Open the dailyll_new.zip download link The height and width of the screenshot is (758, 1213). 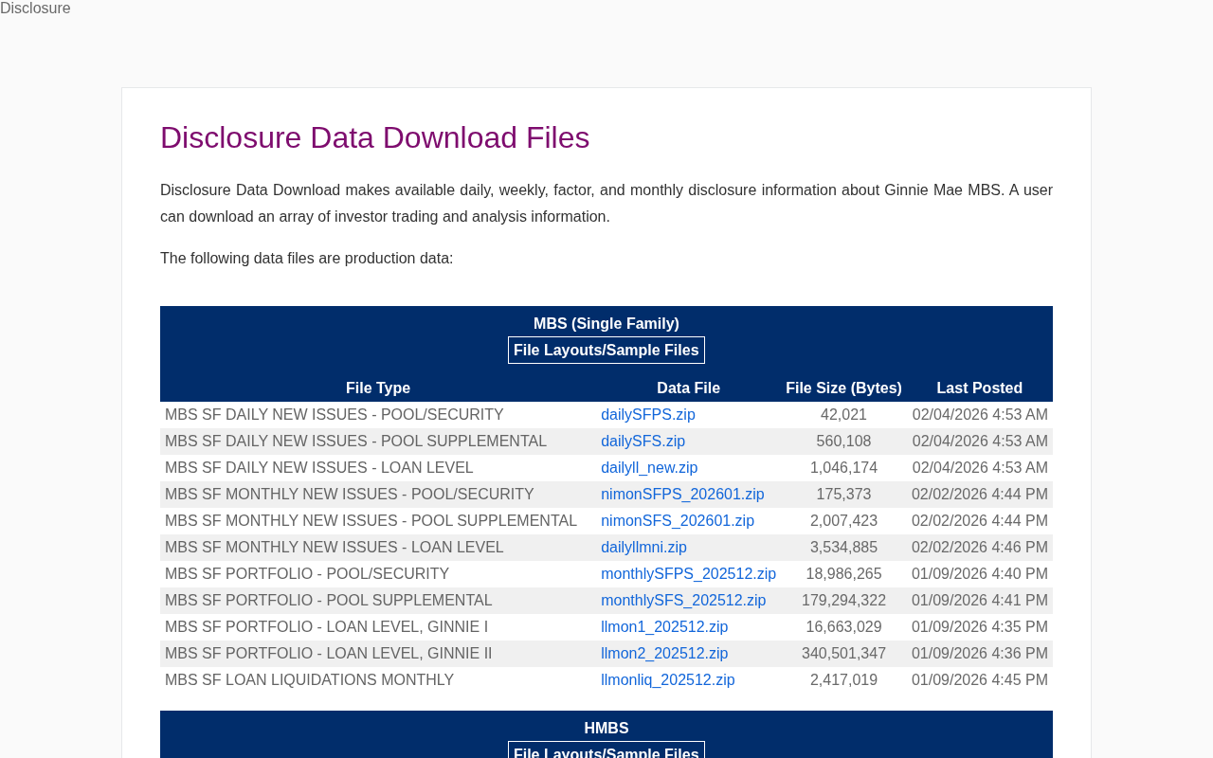[x=649, y=468]
